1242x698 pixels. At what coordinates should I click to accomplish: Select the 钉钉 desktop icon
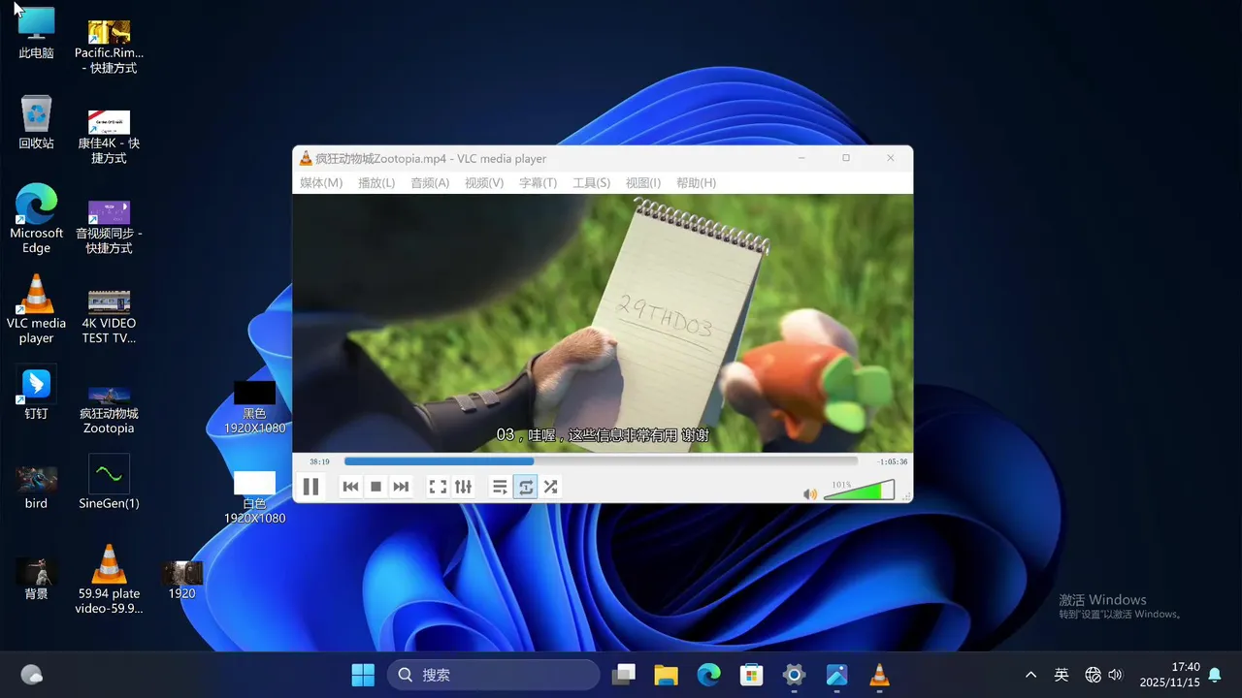click(36, 392)
